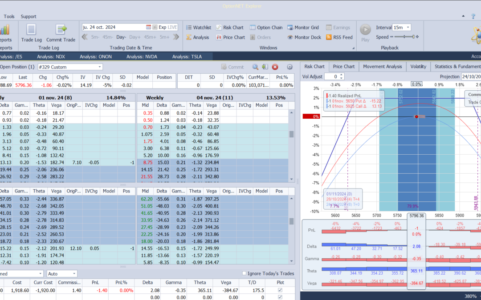Open the Reports chart icon
This screenshot has height=300, width=481.
click(x=4, y=30)
